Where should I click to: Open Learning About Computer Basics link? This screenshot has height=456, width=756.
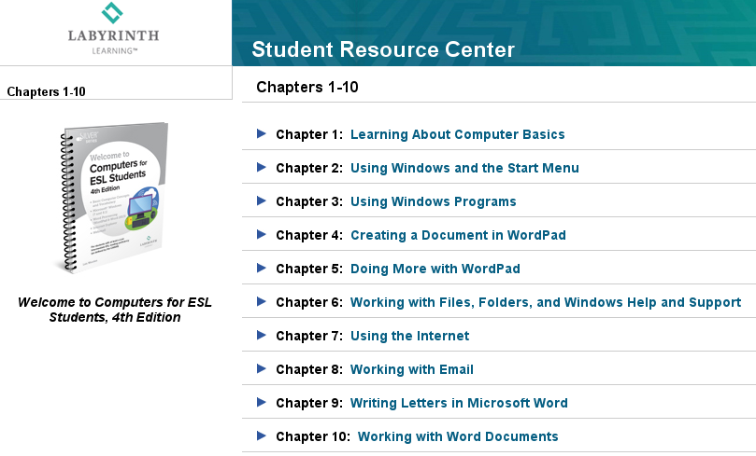[457, 134]
